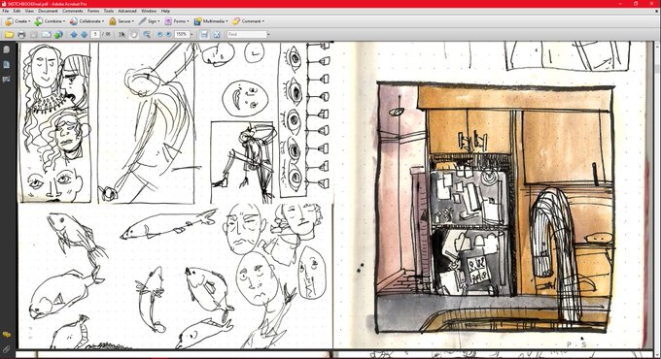This screenshot has width=661, height=359.
Task: Open the Comments menu
Action: coord(73,11)
